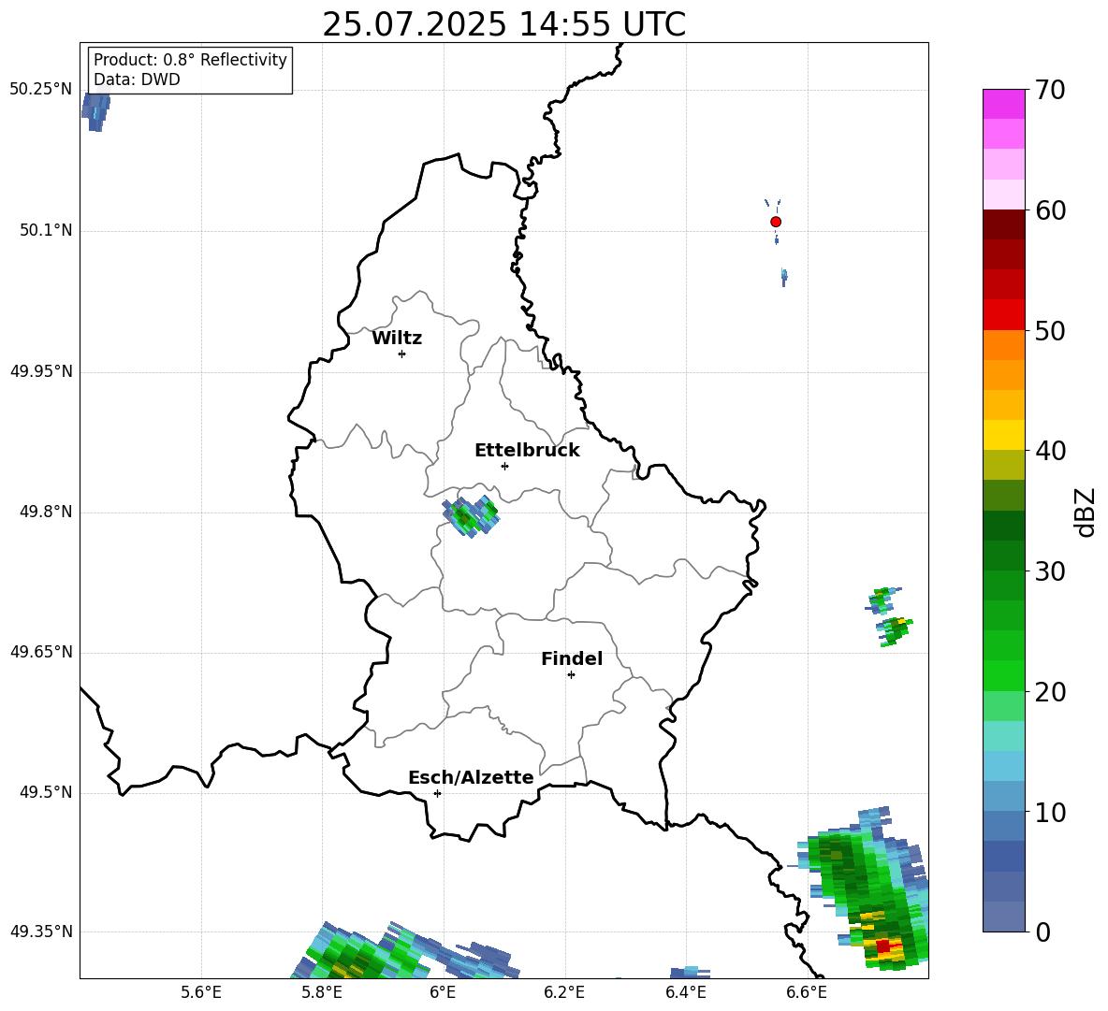Click the Esch/Alzette cross marker
The width and height of the screenshot is (1108, 1011).
[x=437, y=793]
